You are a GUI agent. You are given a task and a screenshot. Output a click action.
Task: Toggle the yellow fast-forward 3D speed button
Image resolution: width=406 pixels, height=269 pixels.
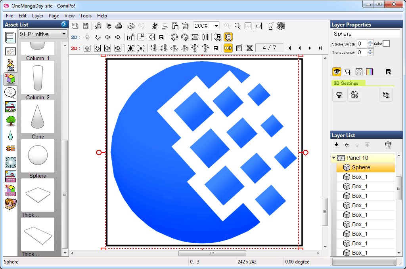pyautogui.click(x=228, y=48)
